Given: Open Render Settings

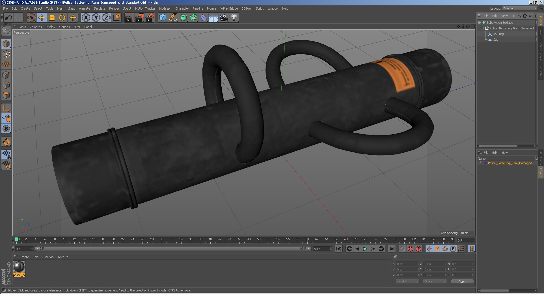Looking at the screenshot, I should click(x=150, y=18).
